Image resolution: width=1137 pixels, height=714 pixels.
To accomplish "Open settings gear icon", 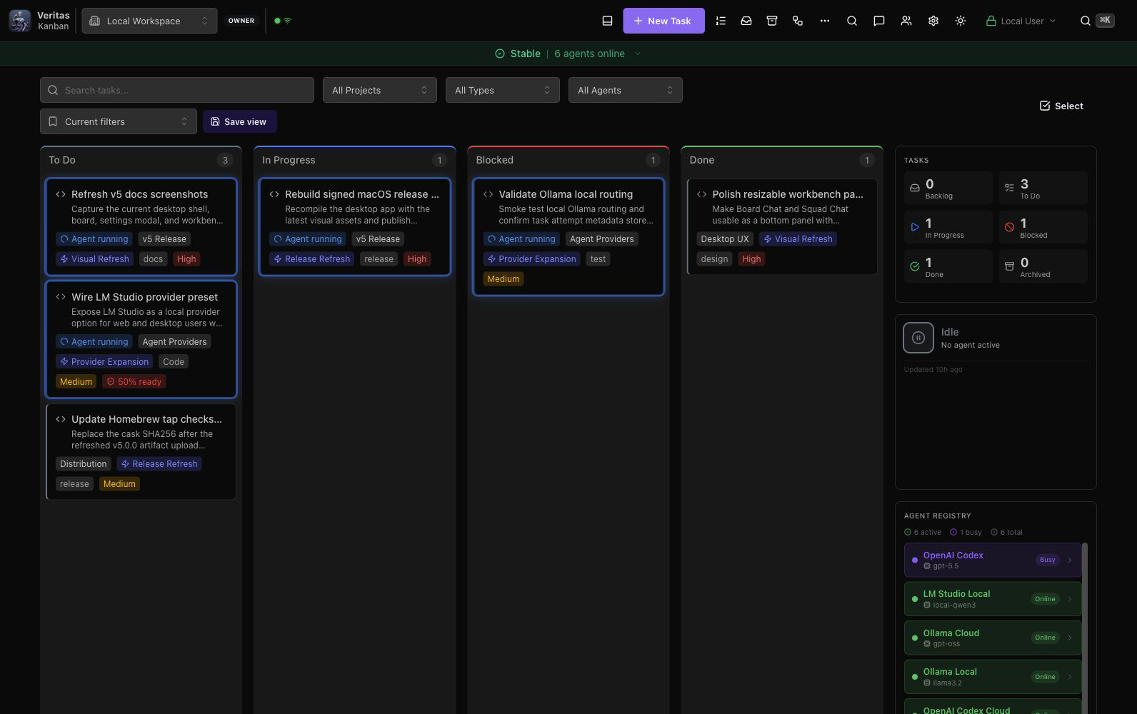I will pos(933,21).
